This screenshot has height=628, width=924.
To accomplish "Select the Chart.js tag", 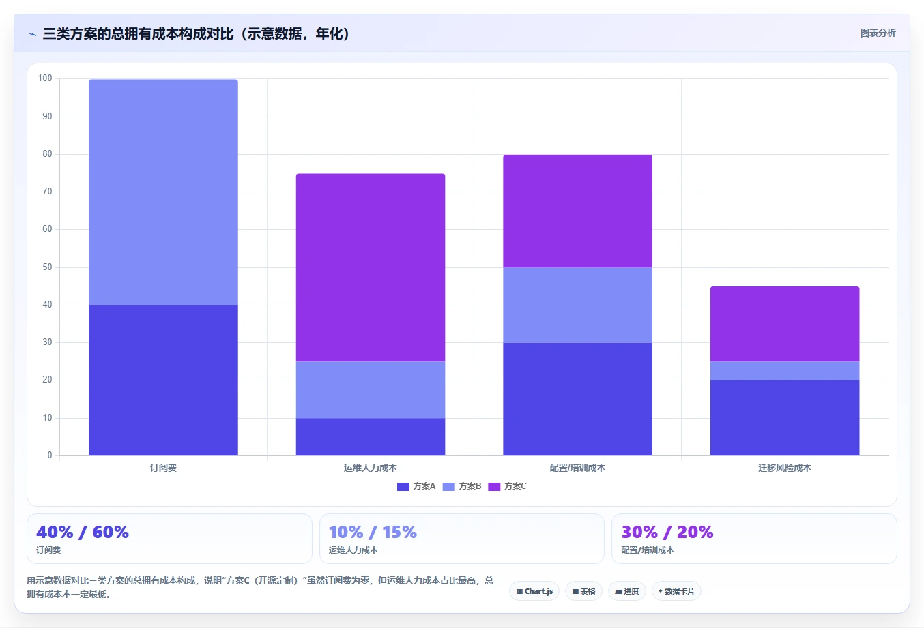I will click(534, 591).
